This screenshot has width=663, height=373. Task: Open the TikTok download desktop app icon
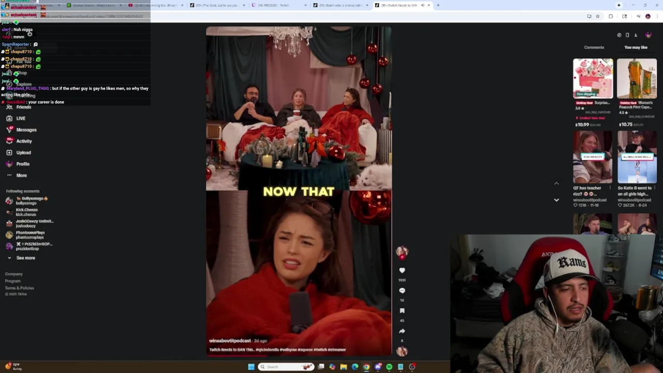click(x=636, y=35)
